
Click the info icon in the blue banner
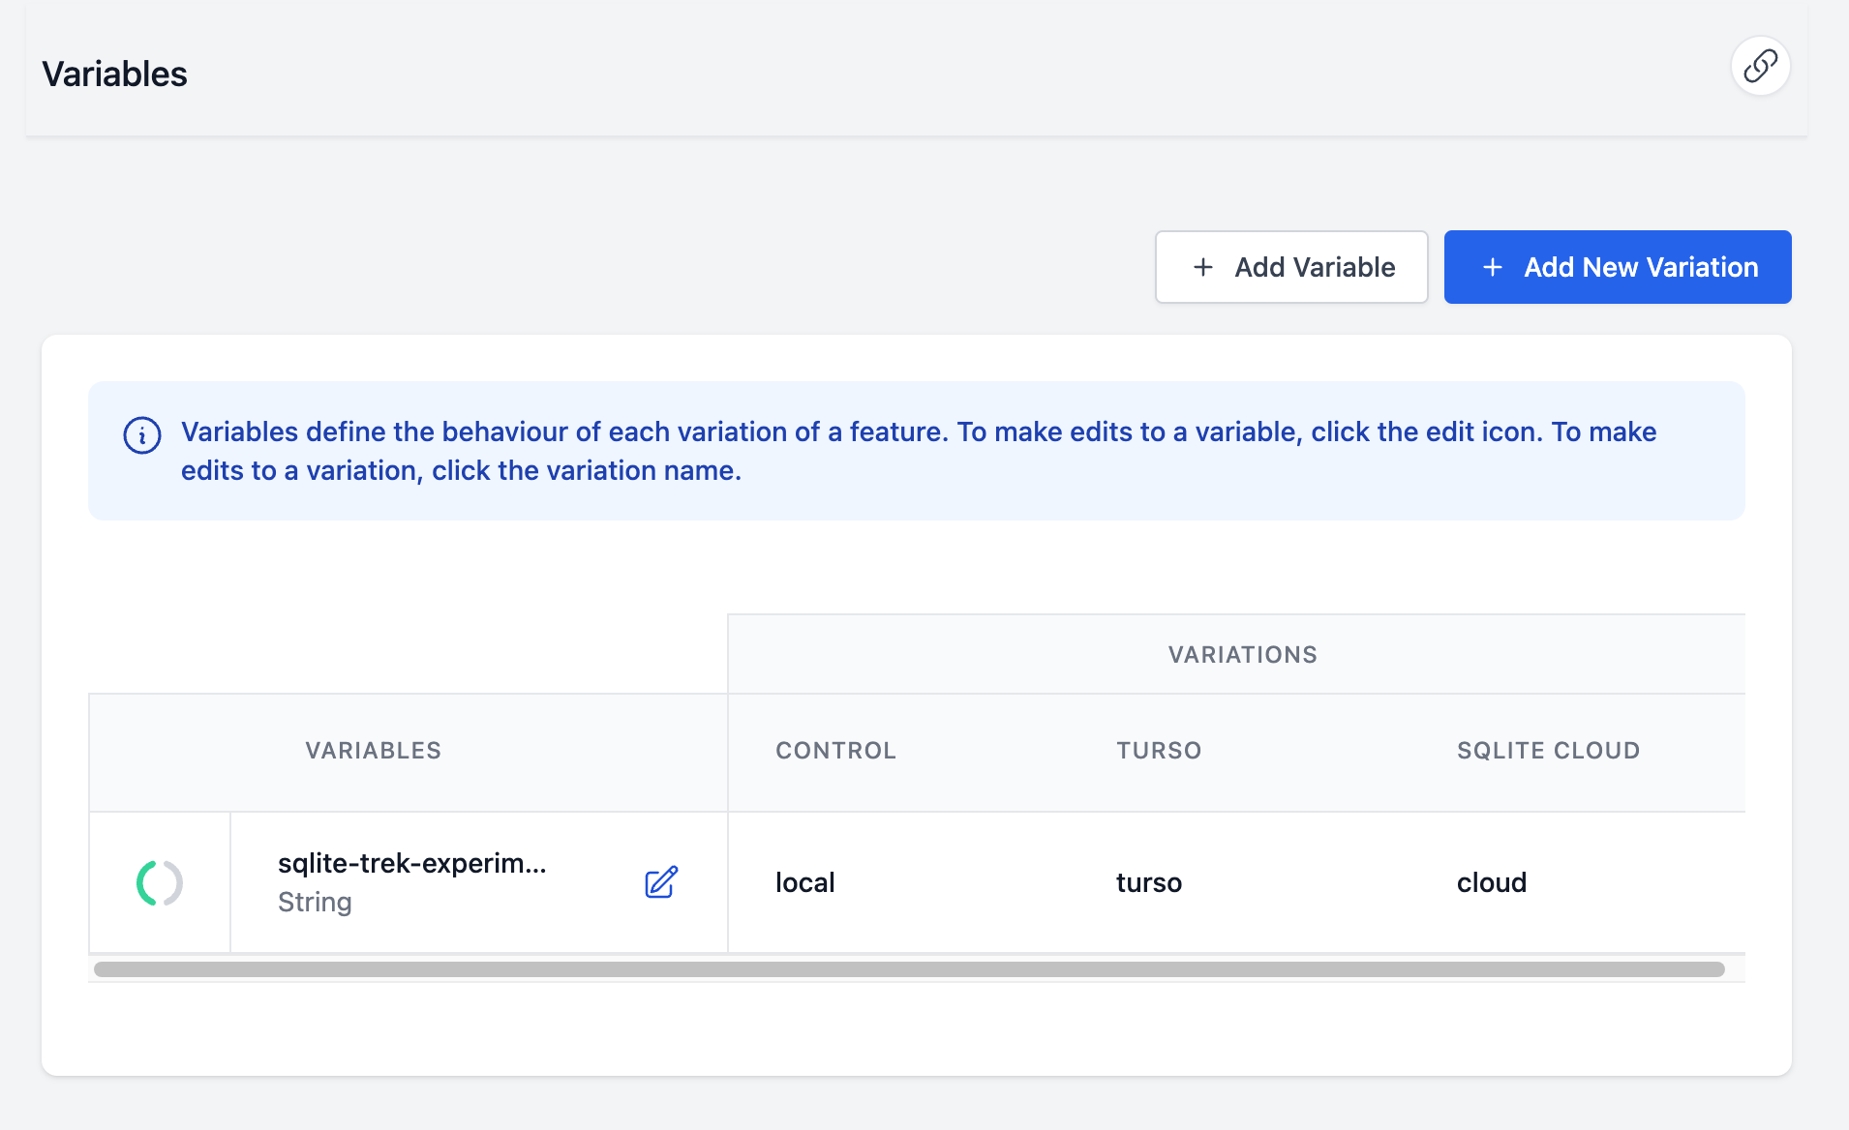click(142, 435)
